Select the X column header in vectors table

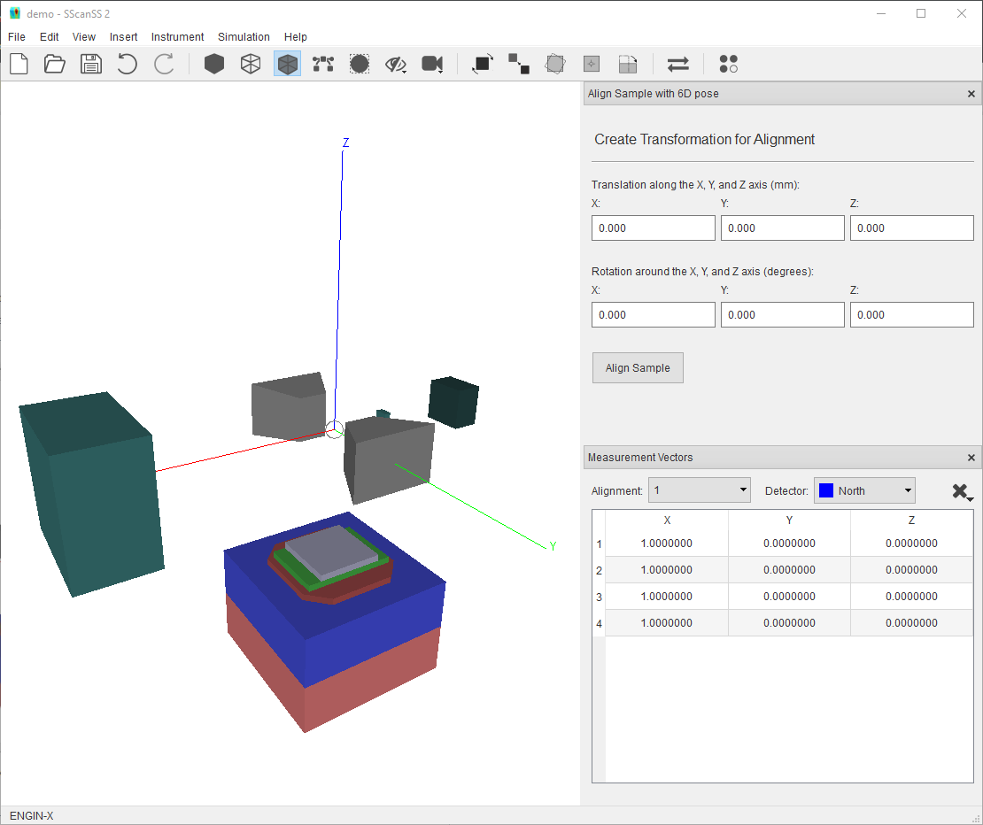click(x=667, y=520)
